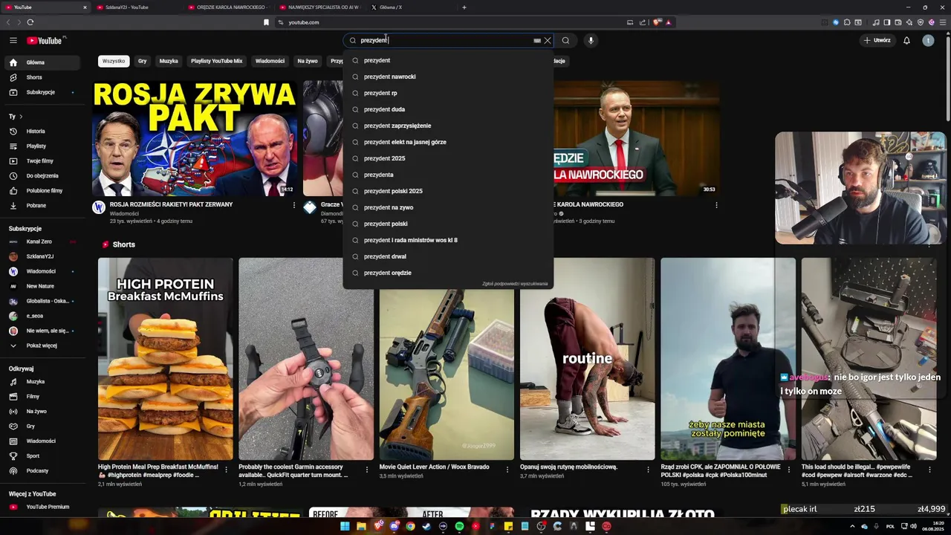Open Główna in the sidebar

click(42, 62)
